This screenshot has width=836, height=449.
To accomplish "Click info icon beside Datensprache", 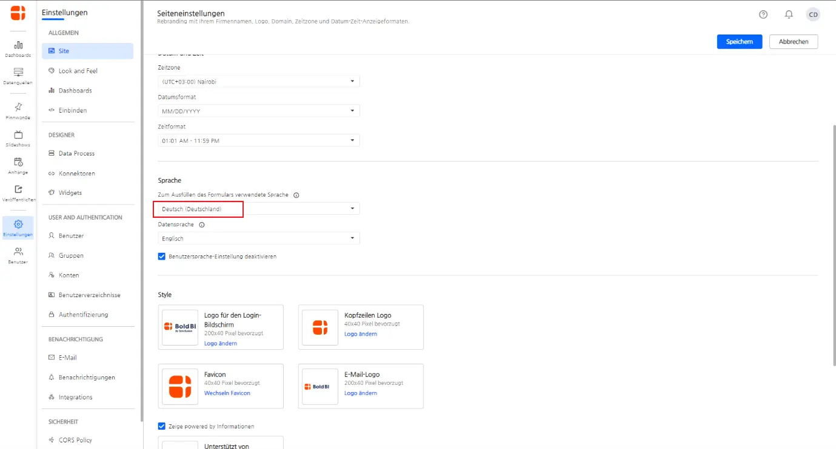I will click(202, 224).
